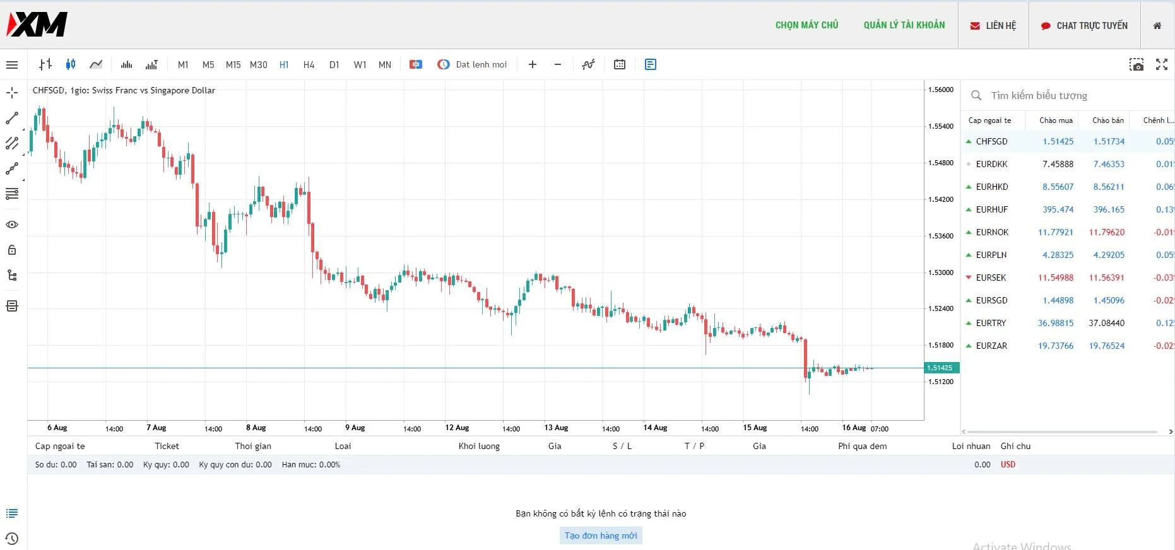1175x550 pixels.
Task: Start CHAT TRỰC TUYẾN live chat
Action: coord(1084,26)
